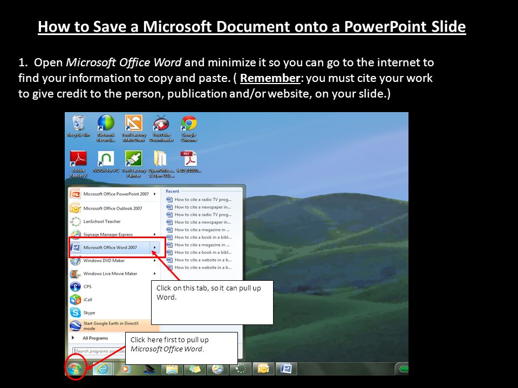Open the Google Chrome desktop shortcut

pyautogui.click(x=189, y=128)
